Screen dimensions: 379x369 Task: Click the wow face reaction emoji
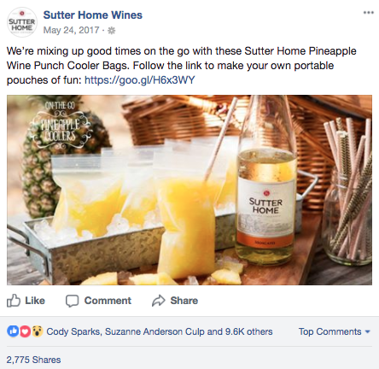37,331
